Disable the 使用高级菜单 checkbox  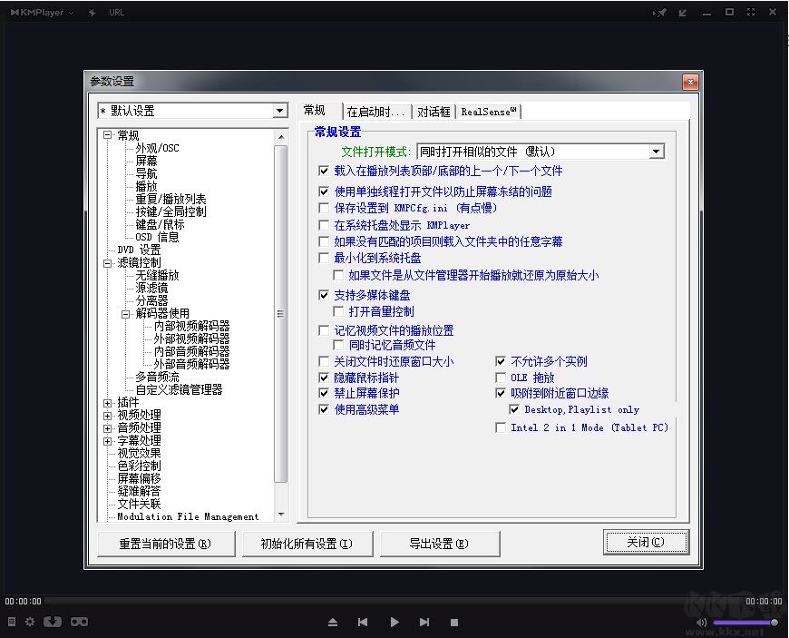(324, 409)
